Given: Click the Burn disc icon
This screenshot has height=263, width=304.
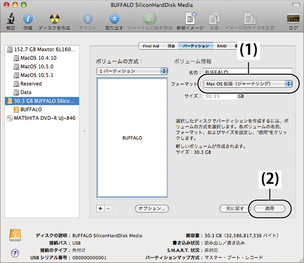Looking at the screenshot, I should tap(55, 19).
